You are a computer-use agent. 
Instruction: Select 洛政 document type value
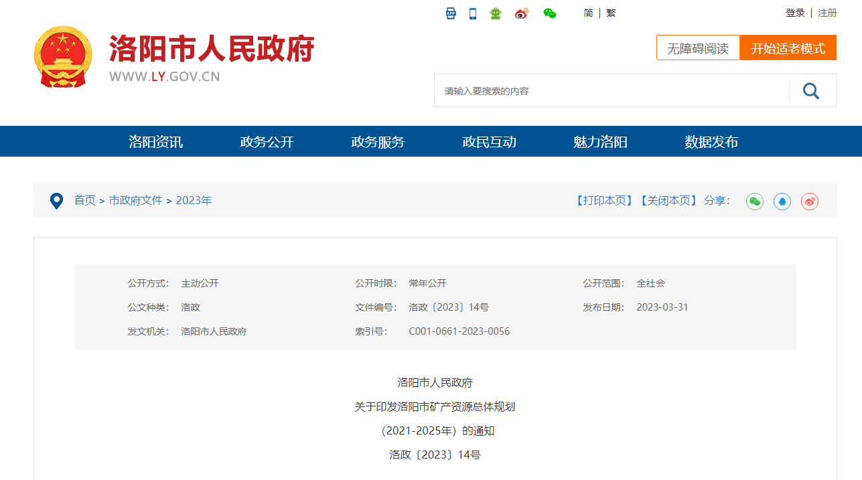click(x=190, y=307)
